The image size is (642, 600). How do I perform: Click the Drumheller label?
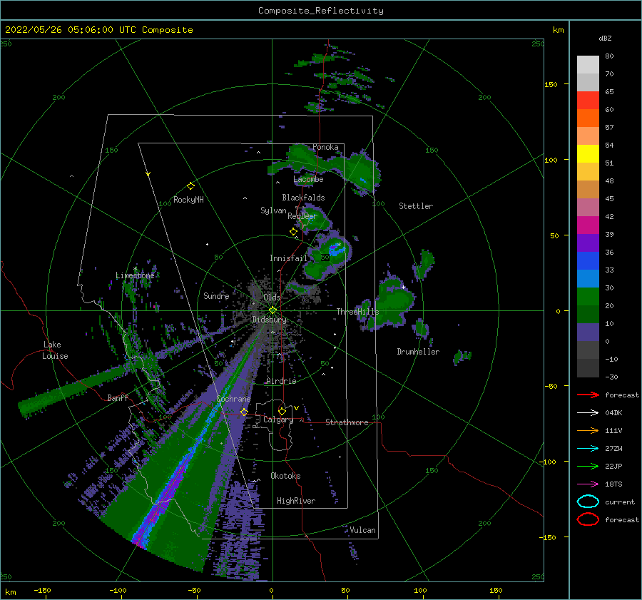pos(418,352)
